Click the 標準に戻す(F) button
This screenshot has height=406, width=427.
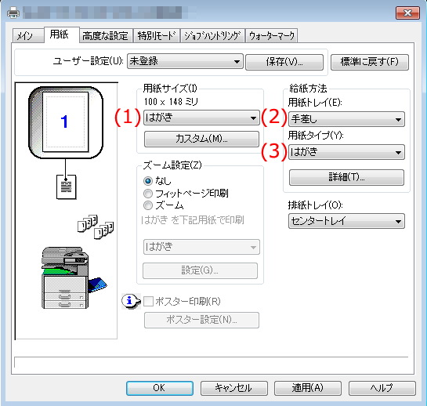click(x=370, y=62)
